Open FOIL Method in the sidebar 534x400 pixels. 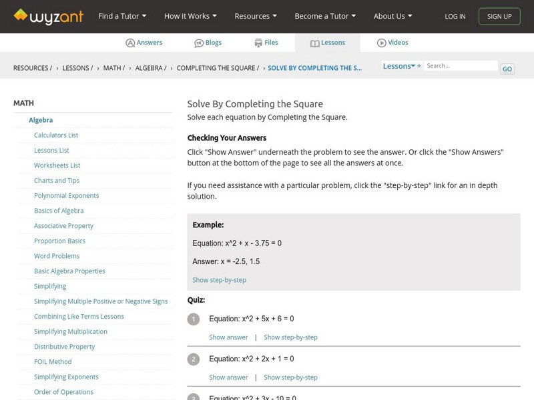click(53, 362)
